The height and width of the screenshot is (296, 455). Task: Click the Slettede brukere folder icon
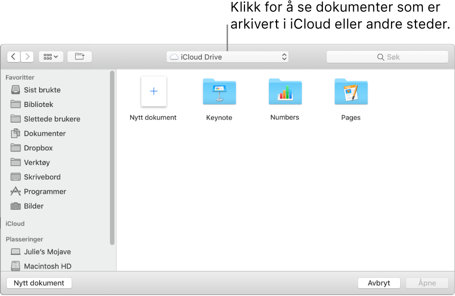pyautogui.click(x=16, y=119)
